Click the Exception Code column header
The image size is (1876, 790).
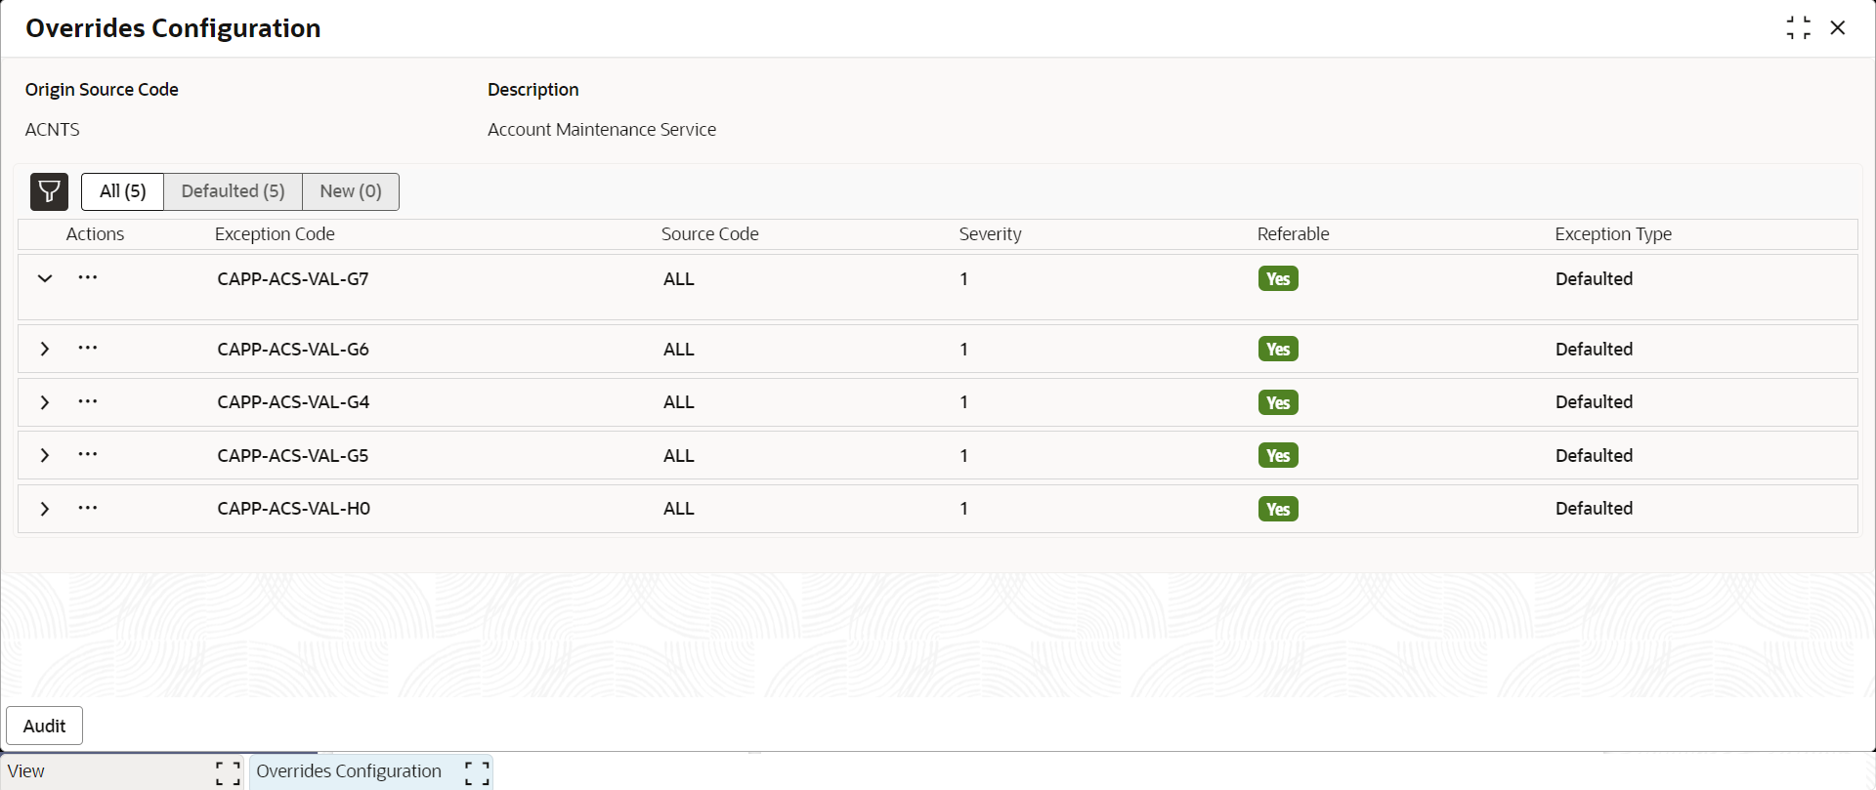pyautogui.click(x=275, y=234)
